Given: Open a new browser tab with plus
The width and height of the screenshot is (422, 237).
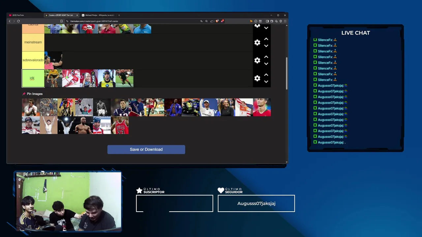Looking at the screenshot, I should coord(119,15).
